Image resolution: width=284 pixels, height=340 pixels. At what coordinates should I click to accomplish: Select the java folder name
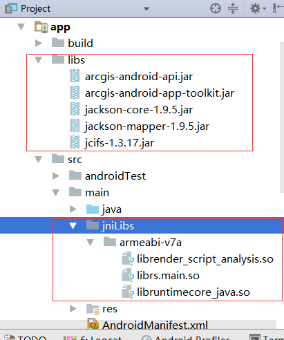tap(112, 209)
